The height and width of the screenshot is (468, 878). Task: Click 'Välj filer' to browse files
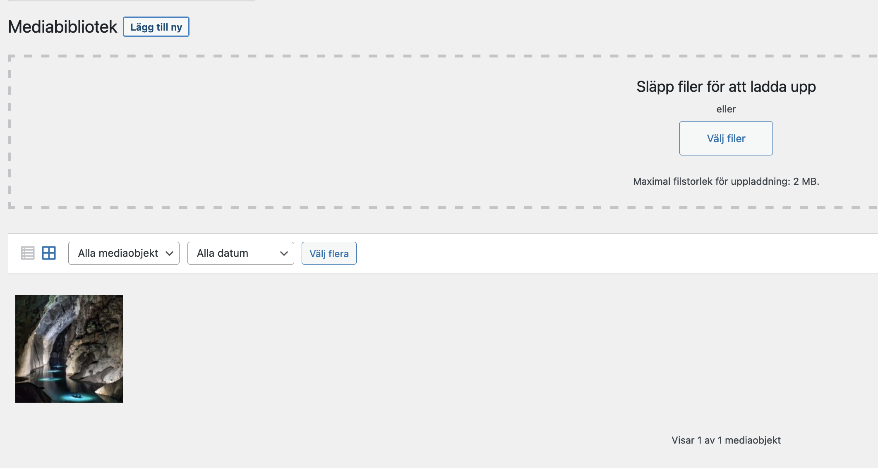coord(726,138)
